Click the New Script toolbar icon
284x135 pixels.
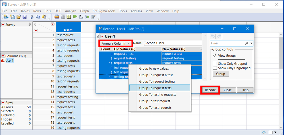[x=12, y=17]
